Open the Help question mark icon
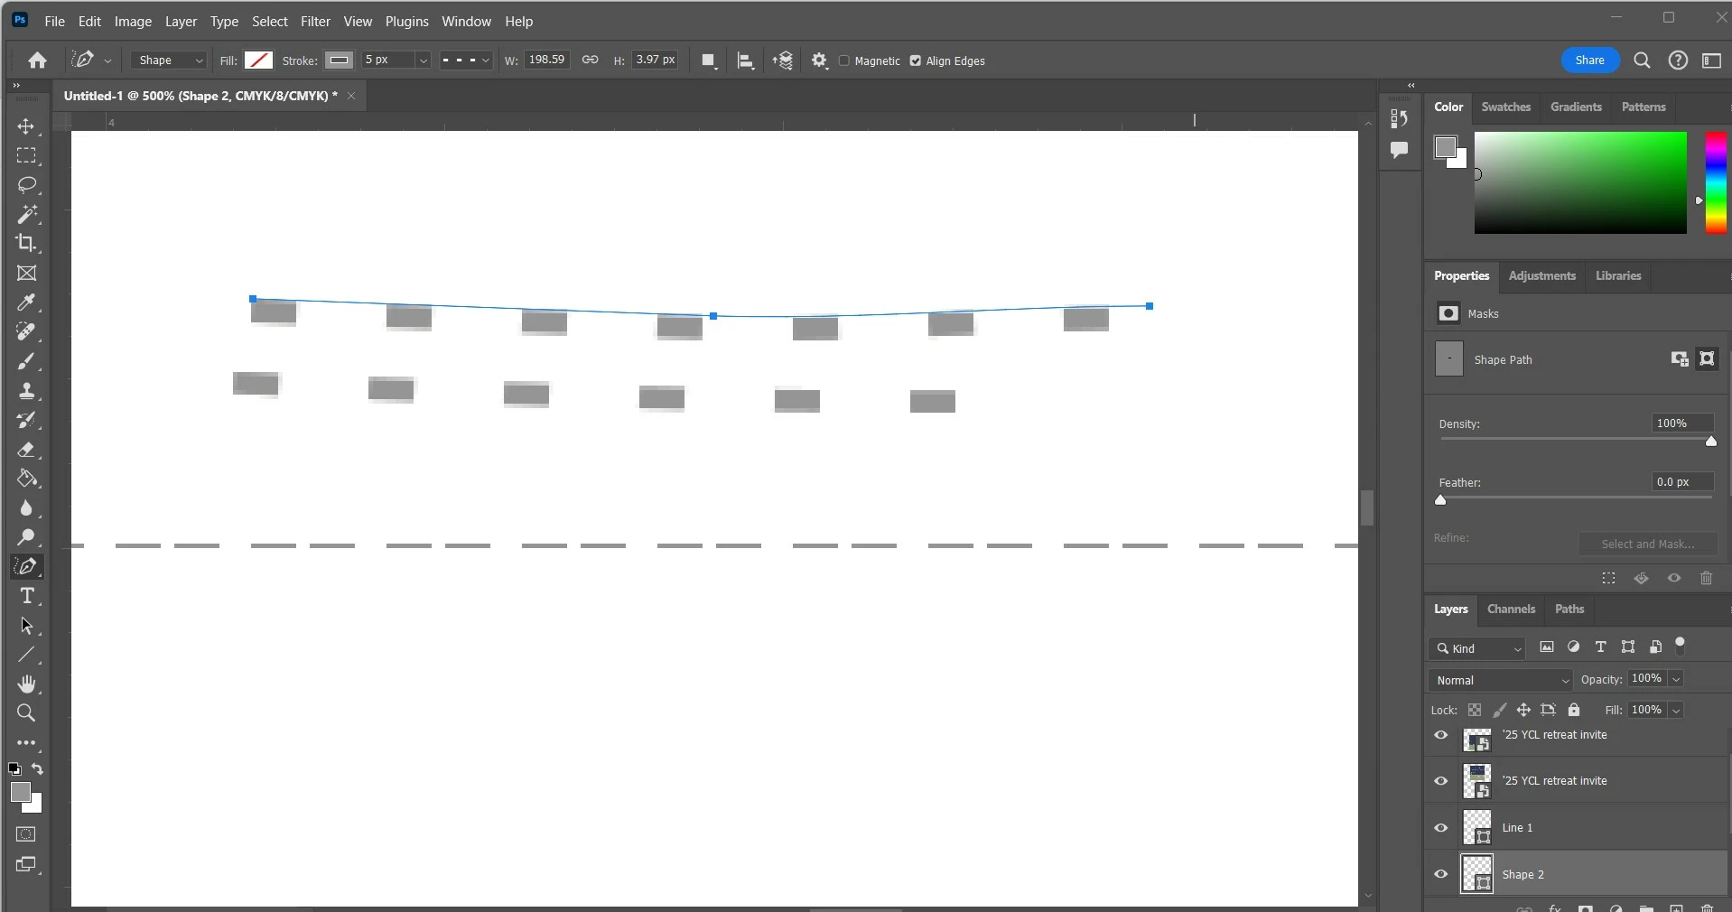Screen dimensions: 1732x912 [x=1678, y=60]
